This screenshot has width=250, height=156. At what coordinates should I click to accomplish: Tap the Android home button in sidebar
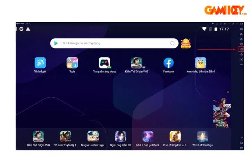[x=242, y=142]
